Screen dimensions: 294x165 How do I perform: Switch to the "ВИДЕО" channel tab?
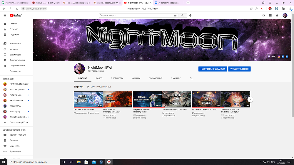tap(99, 78)
